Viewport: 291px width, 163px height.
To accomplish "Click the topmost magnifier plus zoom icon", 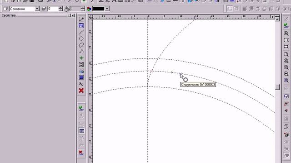I will point(286,34).
